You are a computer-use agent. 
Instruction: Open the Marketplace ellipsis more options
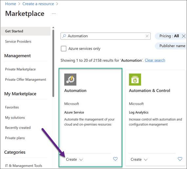pos(54,13)
